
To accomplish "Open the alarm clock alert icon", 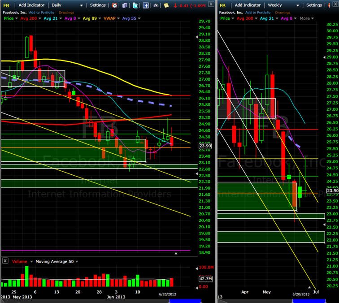I will pos(114,5).
